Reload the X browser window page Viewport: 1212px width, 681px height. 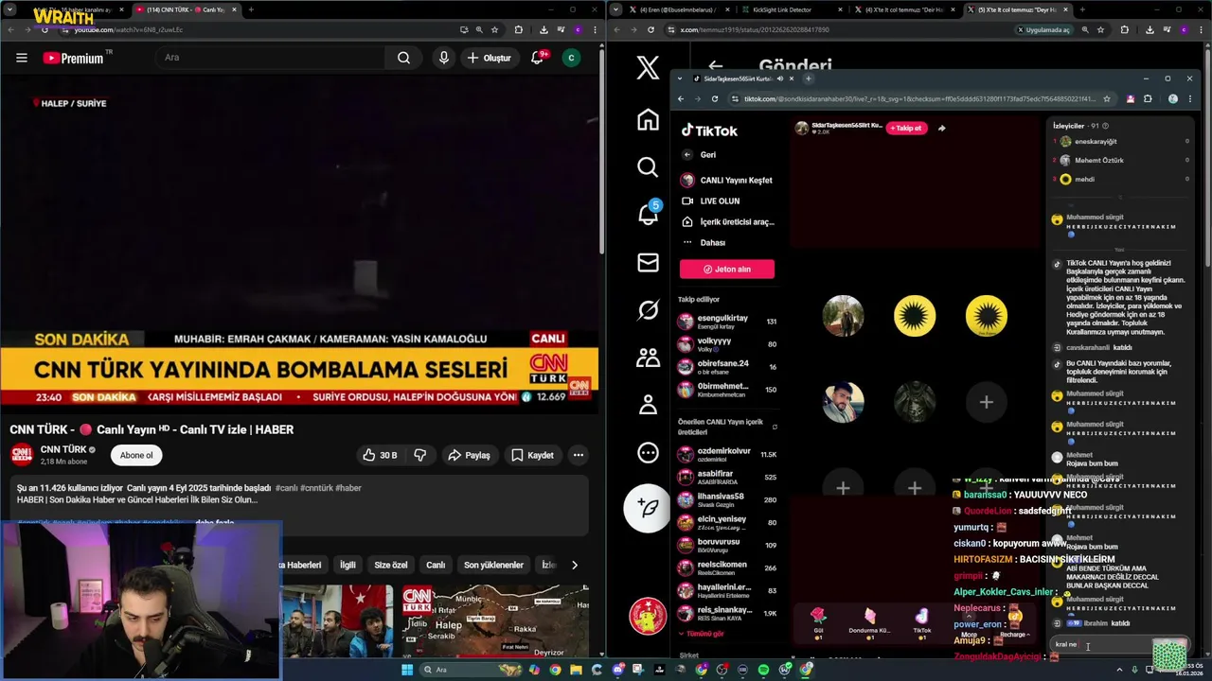point(649,29)
